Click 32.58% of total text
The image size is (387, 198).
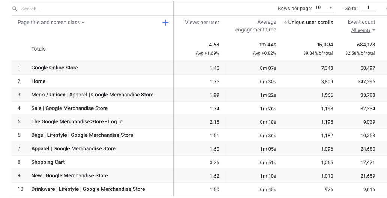360,53
